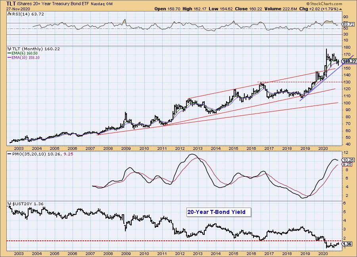357x257 pixels.
Task: Click the red 9.25 PMO signal value in the legend
Action: (68, 154)
